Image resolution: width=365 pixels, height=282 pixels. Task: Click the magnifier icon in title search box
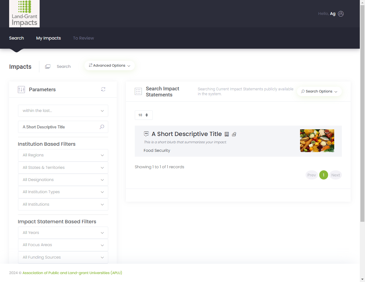102,127
